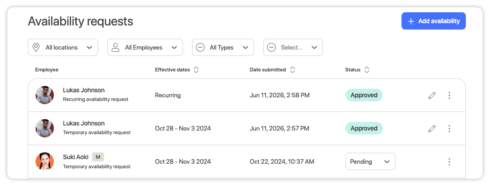Change Suki Aoki's Pending status dropdown
Viewport: 490px width, 186px height.
[x=370, y=161]
